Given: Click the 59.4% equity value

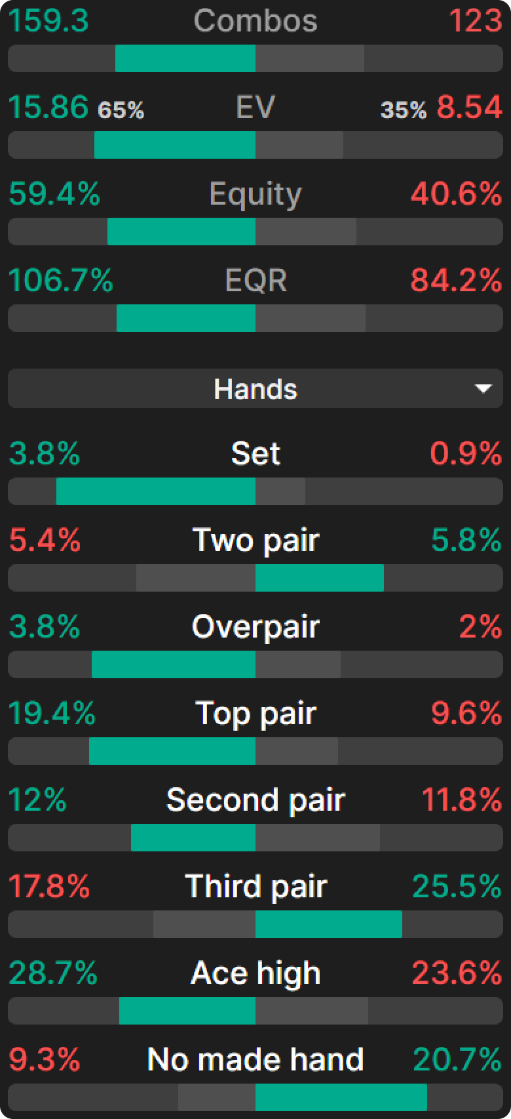Looking at the screenshot, I should tap(54, 193).
